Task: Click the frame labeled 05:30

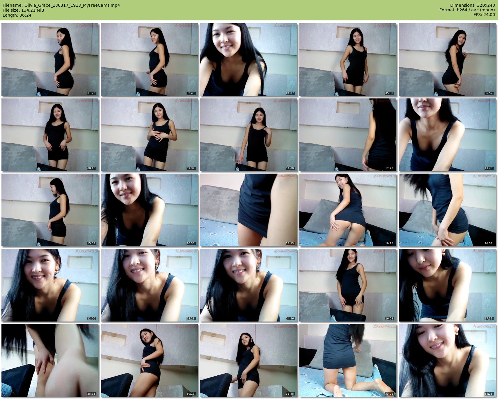Action: tap(348, 60)
